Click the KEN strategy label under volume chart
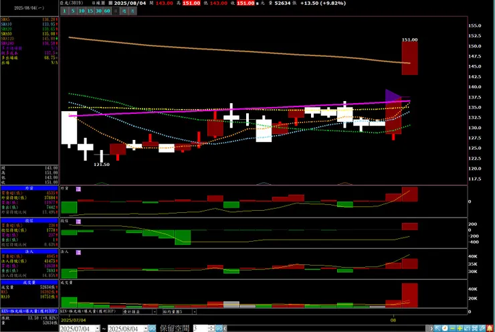This screenshot has height=332, width=495. [88, 311]
